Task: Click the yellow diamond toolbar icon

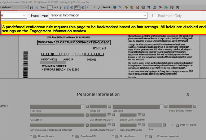Action: 126,7
